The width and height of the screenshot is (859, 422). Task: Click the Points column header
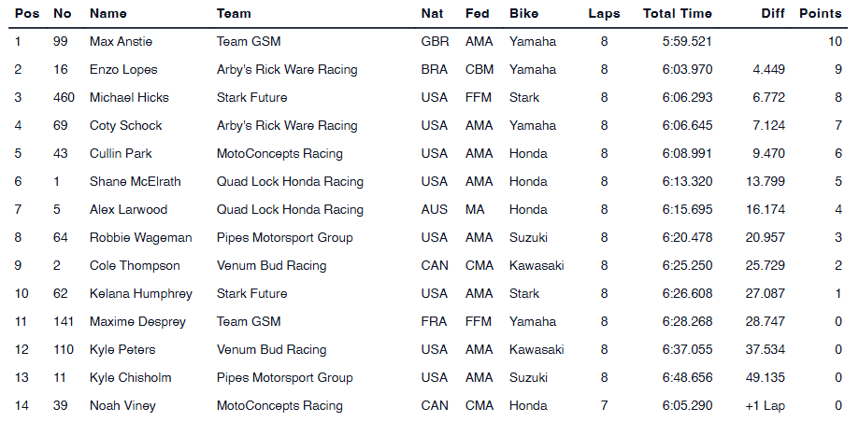pyautogui.click(x=820, y=14)
